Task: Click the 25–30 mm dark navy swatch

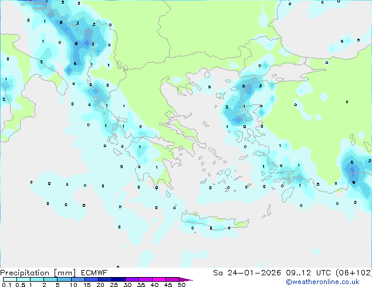Action: [119, 279]
